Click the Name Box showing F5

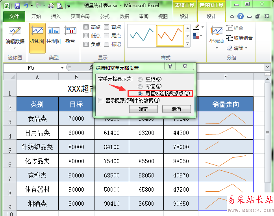[31, 68]
